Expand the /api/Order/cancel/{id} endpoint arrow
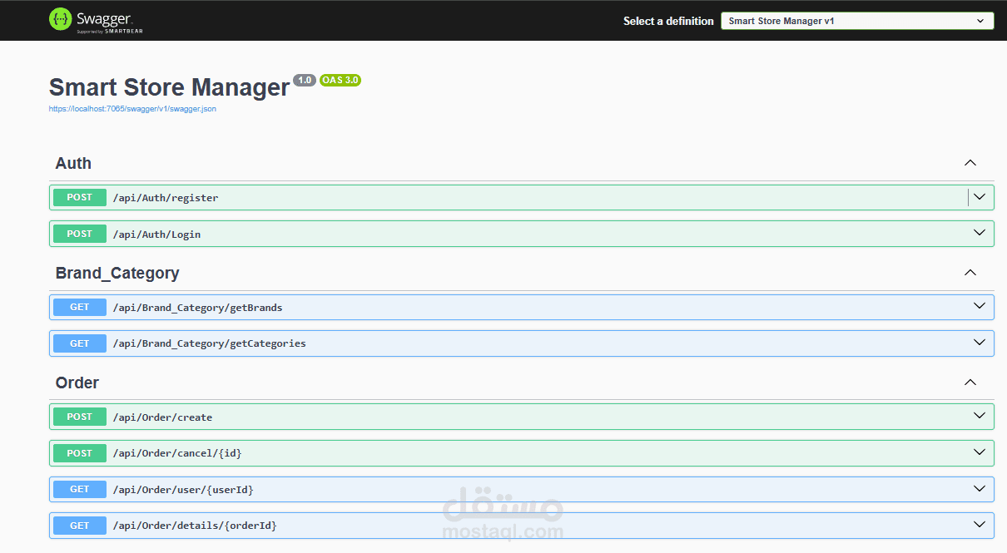Image resolution: width=1007 pixels, height=553 pixels. 980,452
